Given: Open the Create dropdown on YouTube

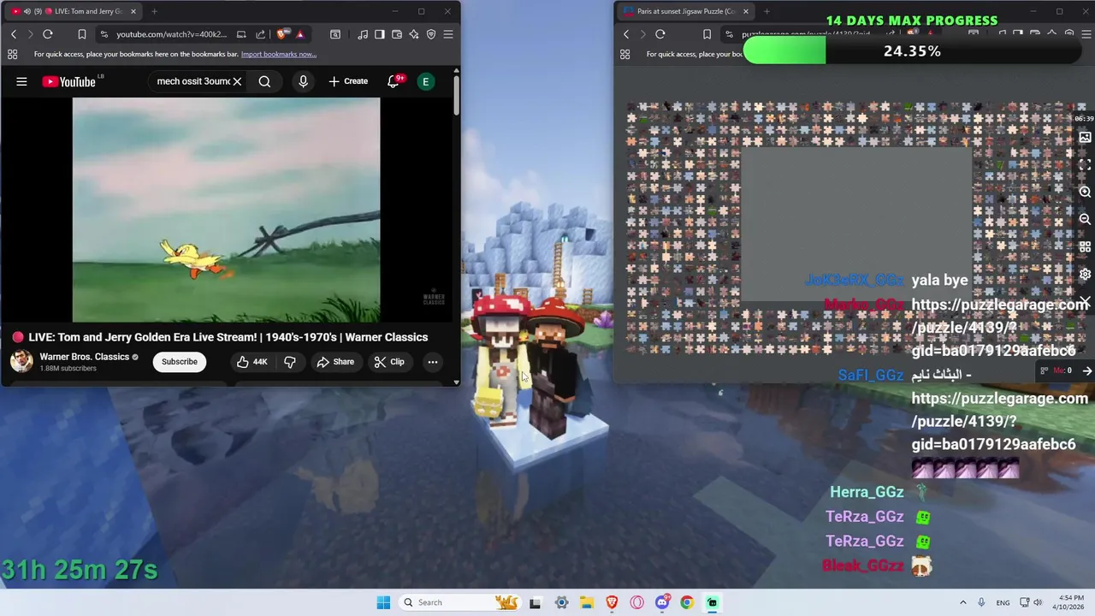Looking at the screenshot, I should [x=348, y=81].
